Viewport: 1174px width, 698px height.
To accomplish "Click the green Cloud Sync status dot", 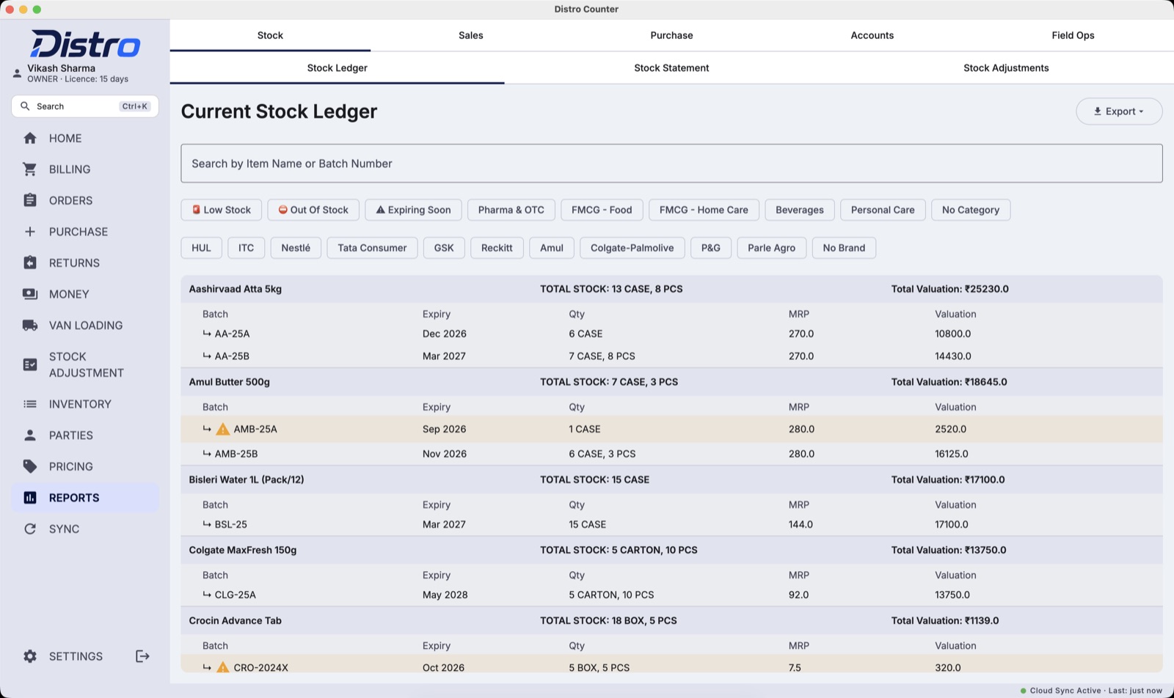I will point(1024,691).
